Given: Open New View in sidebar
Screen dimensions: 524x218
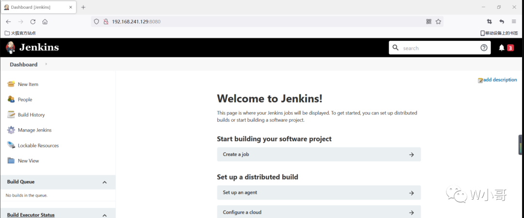Looking at the screenshot, I should click(x=29, y=161).
